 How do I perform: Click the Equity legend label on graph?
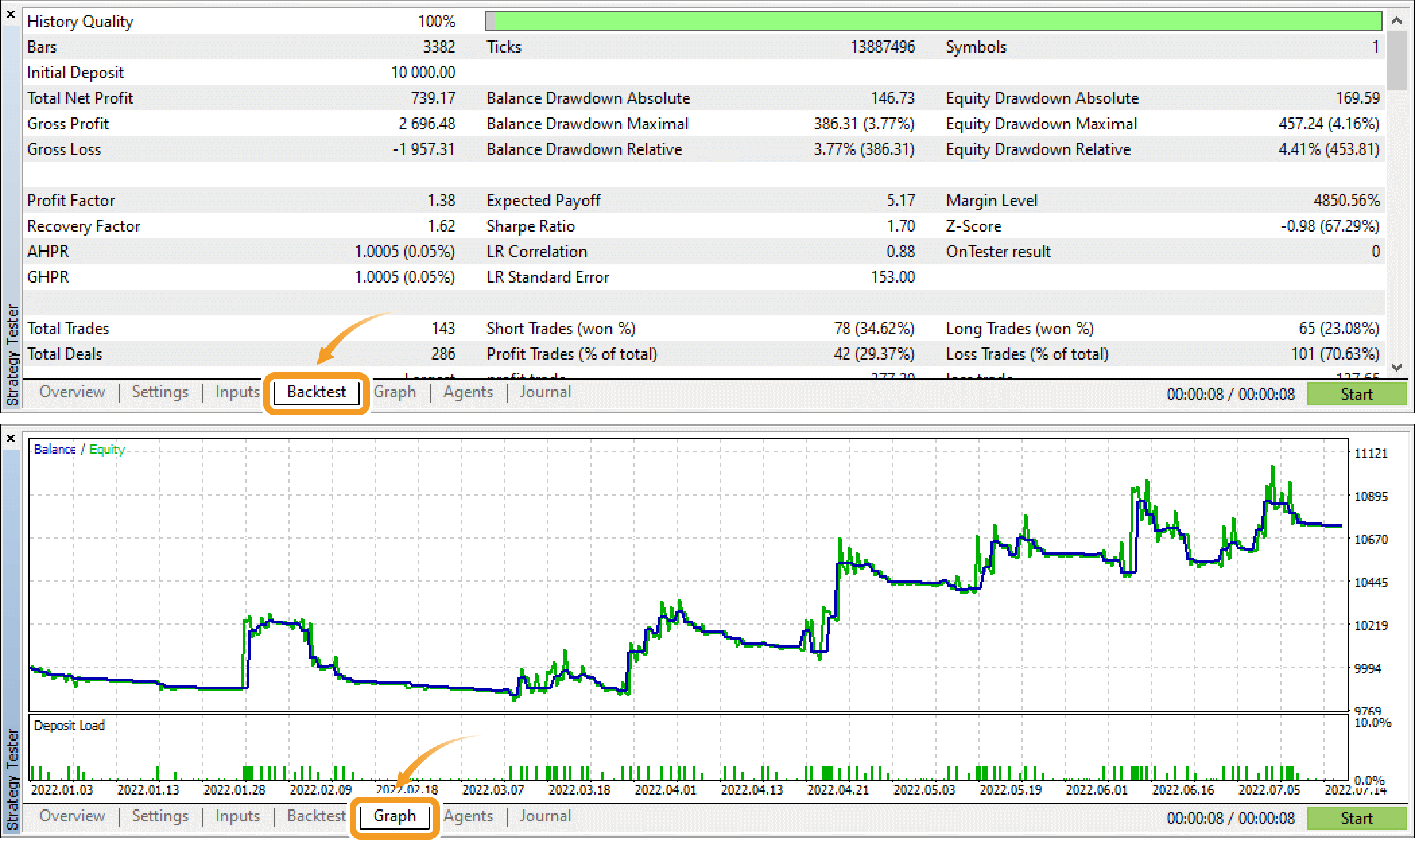[107, 449]
